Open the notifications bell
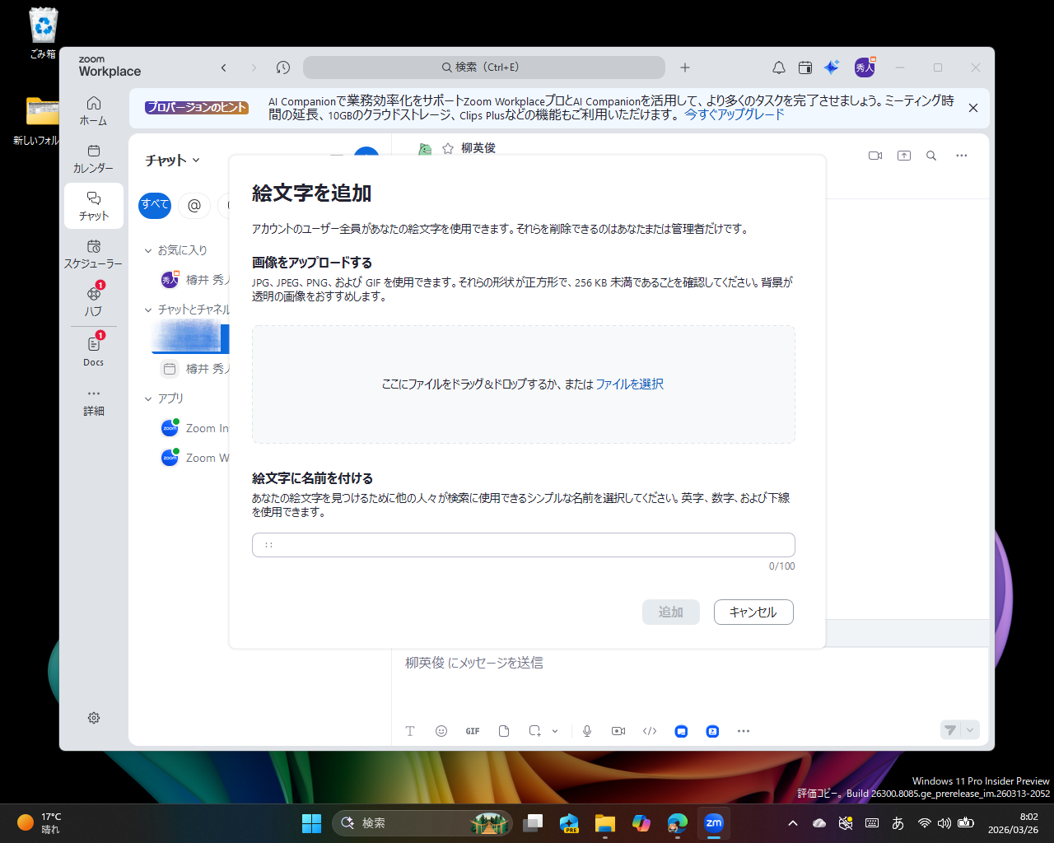The width and height of the screenshot is (1054, 843). (x=778, y=68)
